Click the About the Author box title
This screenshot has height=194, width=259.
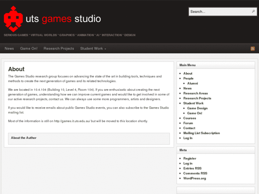[x=24, y=138]
